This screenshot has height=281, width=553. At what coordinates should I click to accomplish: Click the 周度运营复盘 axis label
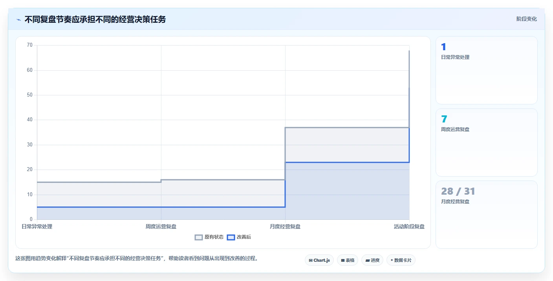[161, 226]
